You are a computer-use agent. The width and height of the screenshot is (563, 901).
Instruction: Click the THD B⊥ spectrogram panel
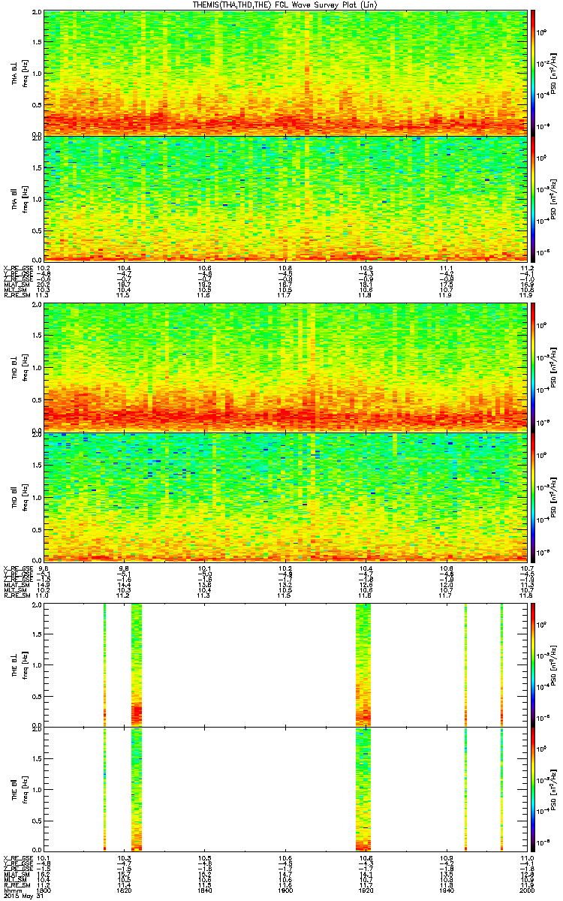[285, 366]
